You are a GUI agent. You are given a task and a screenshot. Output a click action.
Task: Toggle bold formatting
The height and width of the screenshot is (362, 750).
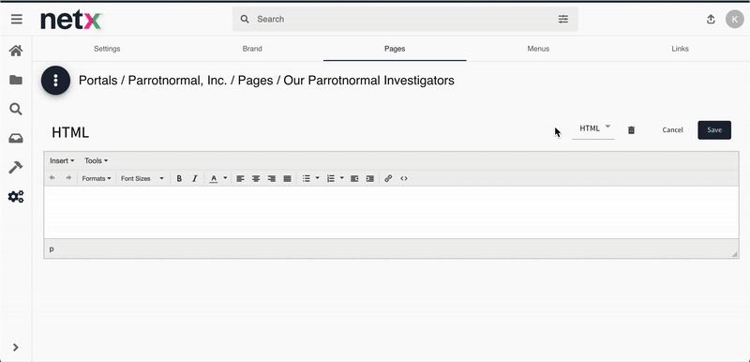tap(179, 178)
